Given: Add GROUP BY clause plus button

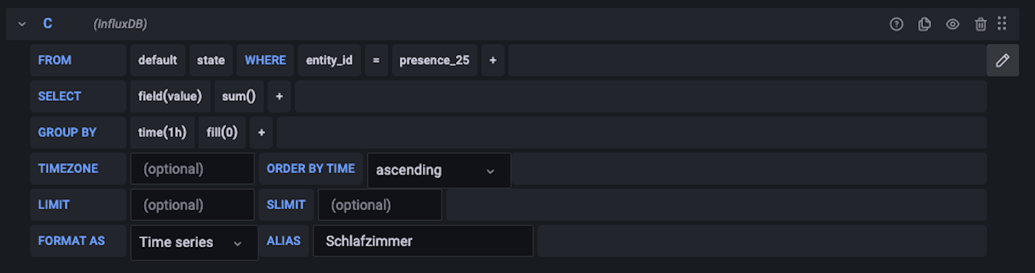Looking at the screenshot, I should (261, 133).
